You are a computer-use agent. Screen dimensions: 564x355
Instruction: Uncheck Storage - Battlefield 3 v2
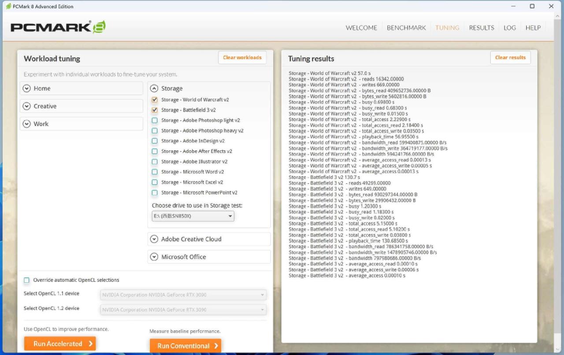[155, 110]
